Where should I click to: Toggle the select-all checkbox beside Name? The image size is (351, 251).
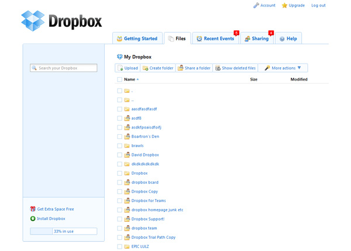(x=119, y=79)
